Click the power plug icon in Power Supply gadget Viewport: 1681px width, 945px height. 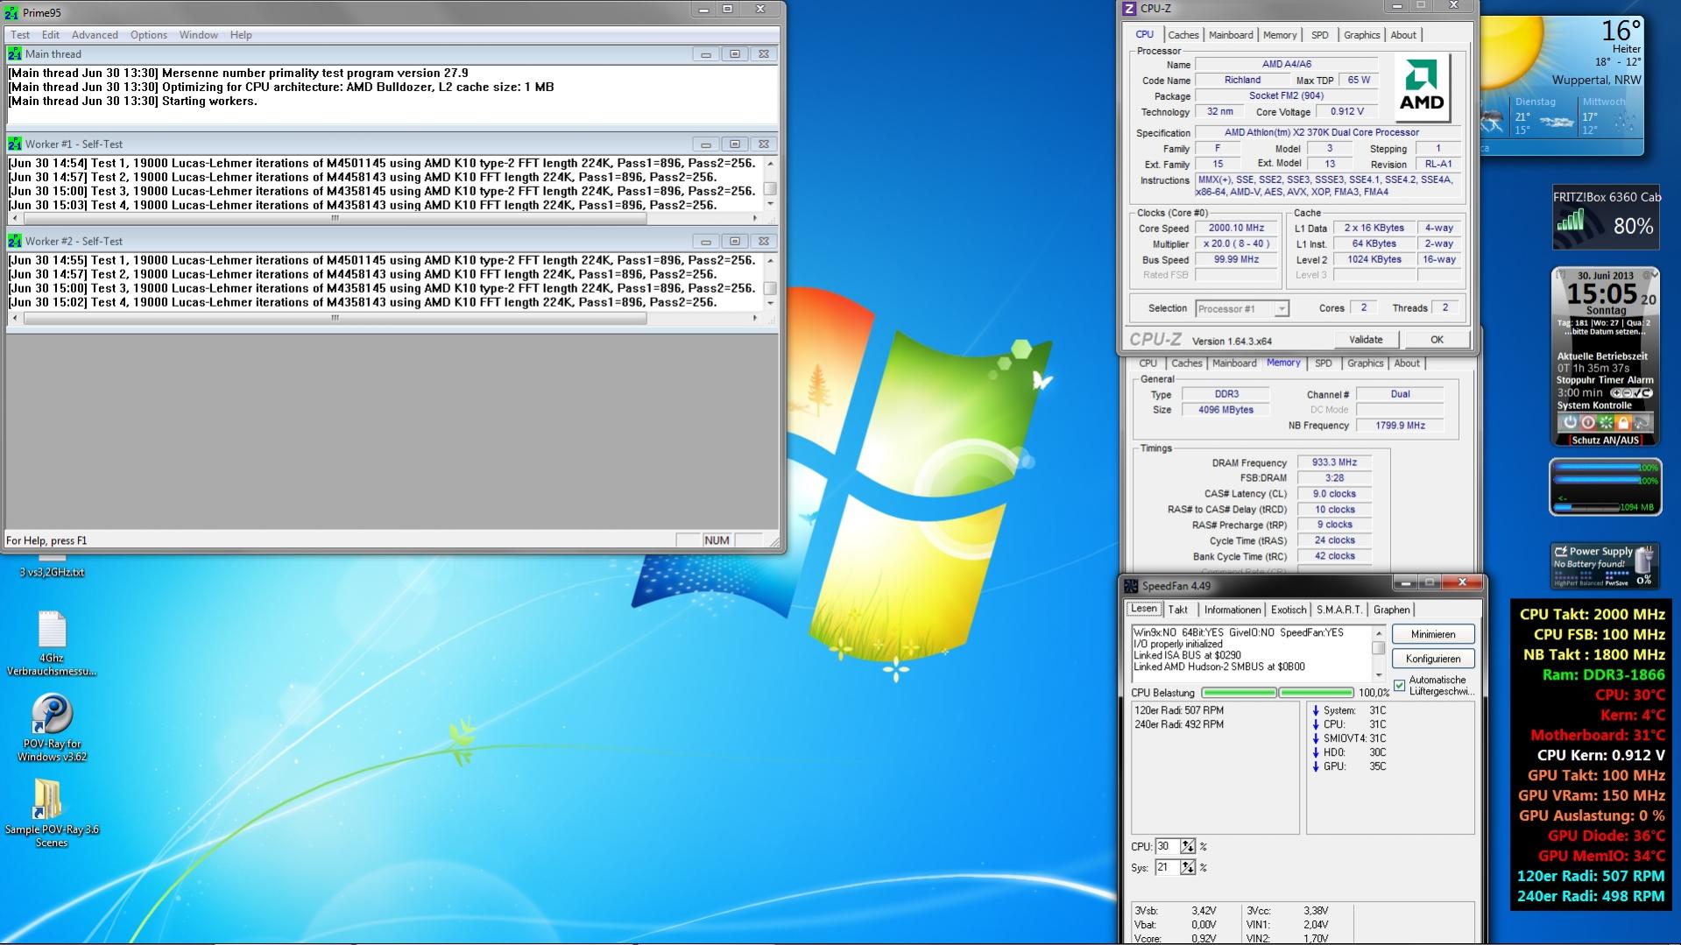(1644, 559)
